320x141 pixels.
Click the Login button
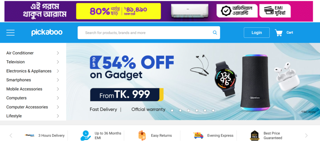click(x=257, y=33)
